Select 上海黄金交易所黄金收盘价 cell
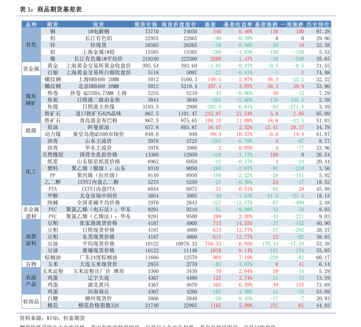361x327 pixels. (x=98, y=66)
